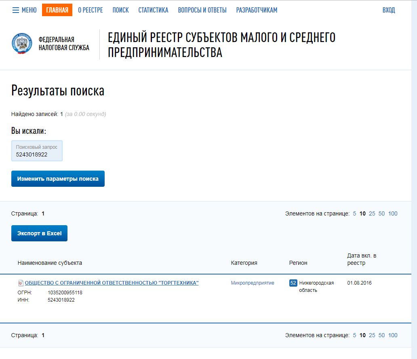Click the Дата вкл. в реестр header
The height and width of the screenshot is (359, 417).
point(362,259)
